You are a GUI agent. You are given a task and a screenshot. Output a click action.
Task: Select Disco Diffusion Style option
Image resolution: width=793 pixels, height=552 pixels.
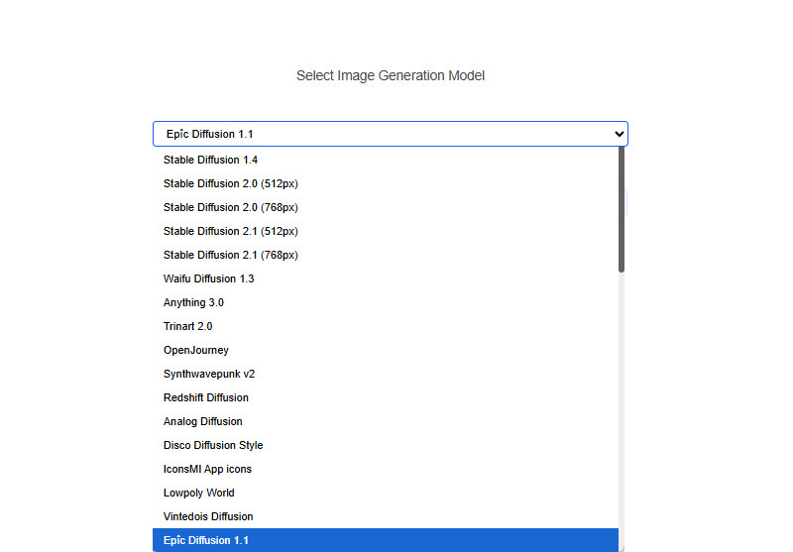[x=386, y=445]
